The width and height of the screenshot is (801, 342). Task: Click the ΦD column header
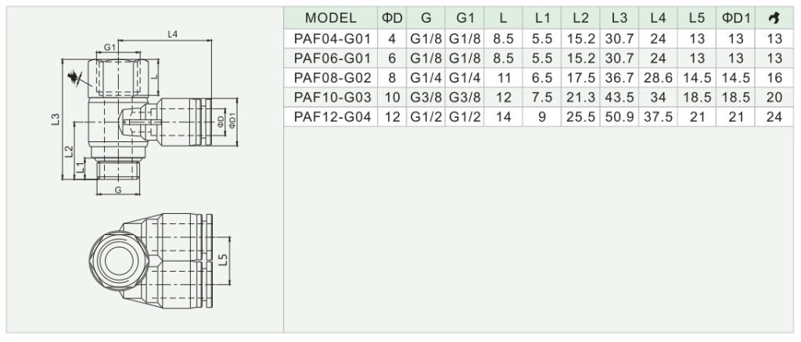pyautogui.click(x=392, y=18)
